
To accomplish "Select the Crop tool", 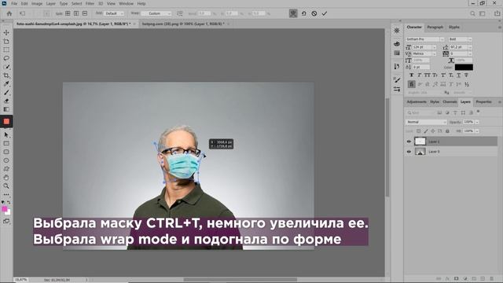I will tap(6, 75).
